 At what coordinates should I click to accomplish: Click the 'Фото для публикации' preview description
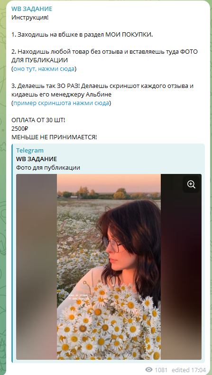[48, 168]
